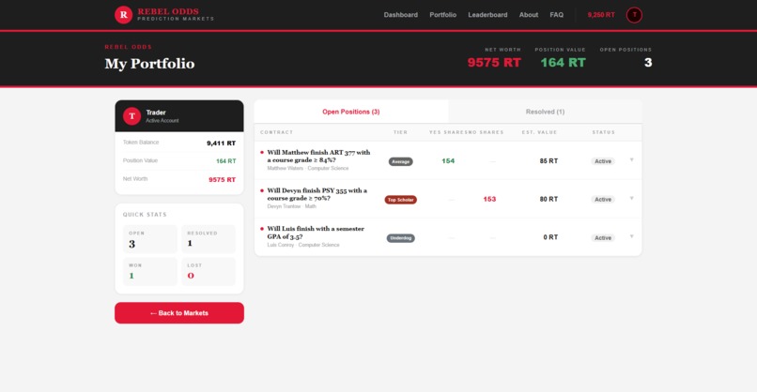Viewport: 757px width, 392px height.
Task: Click the 0 RT estimated value
Action: (x=551, y=237)
